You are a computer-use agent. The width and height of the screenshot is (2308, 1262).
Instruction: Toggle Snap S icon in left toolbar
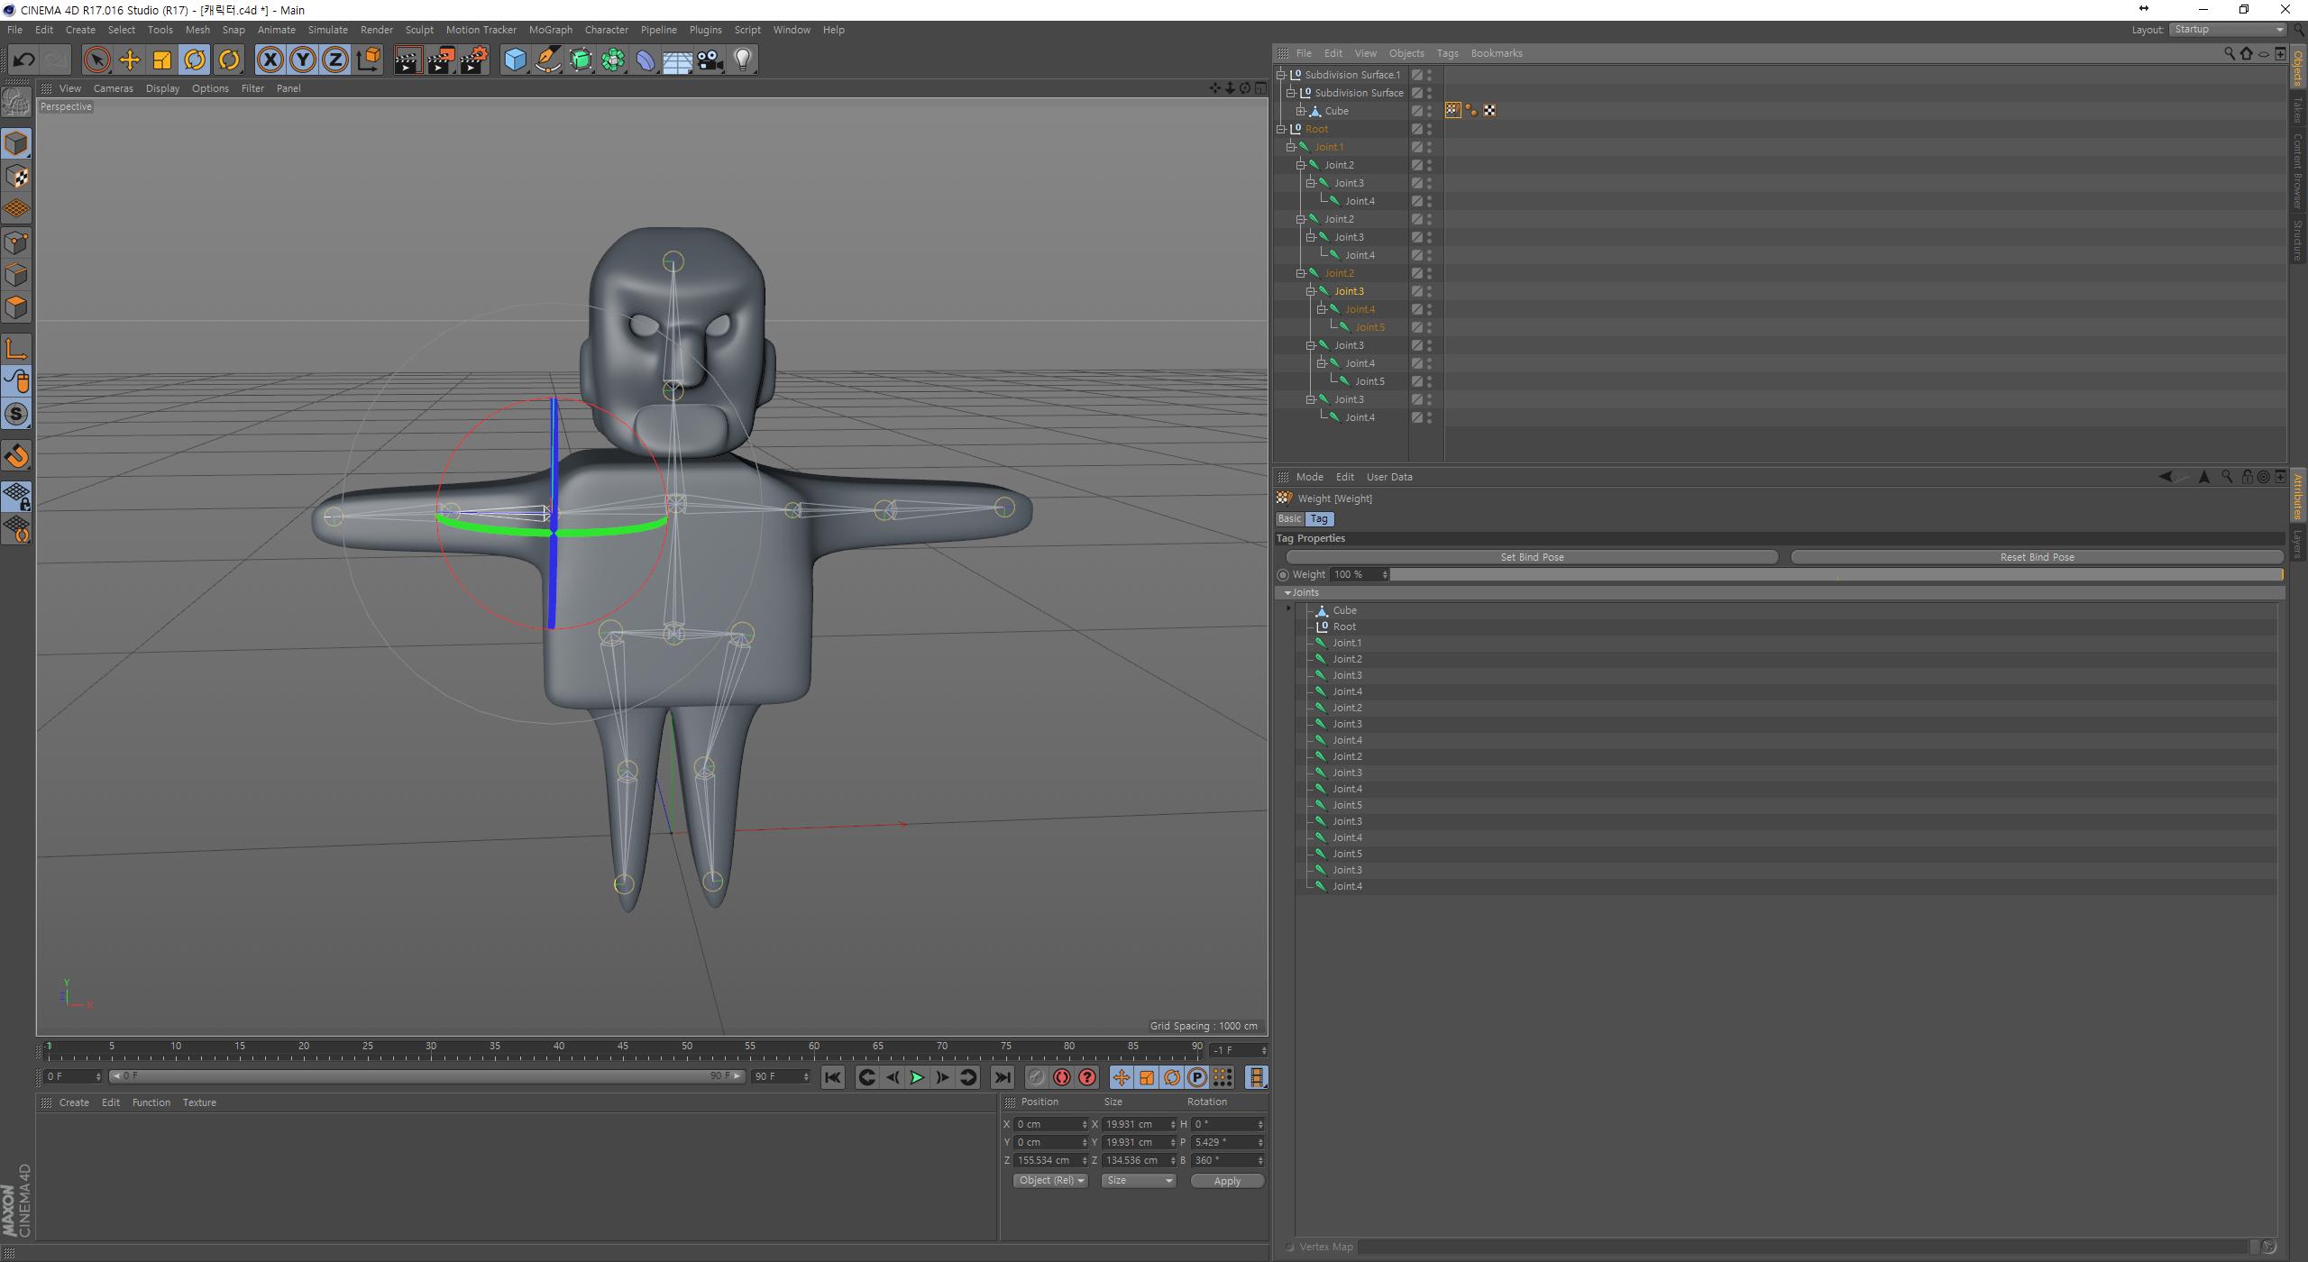click(x=16, y=415)
